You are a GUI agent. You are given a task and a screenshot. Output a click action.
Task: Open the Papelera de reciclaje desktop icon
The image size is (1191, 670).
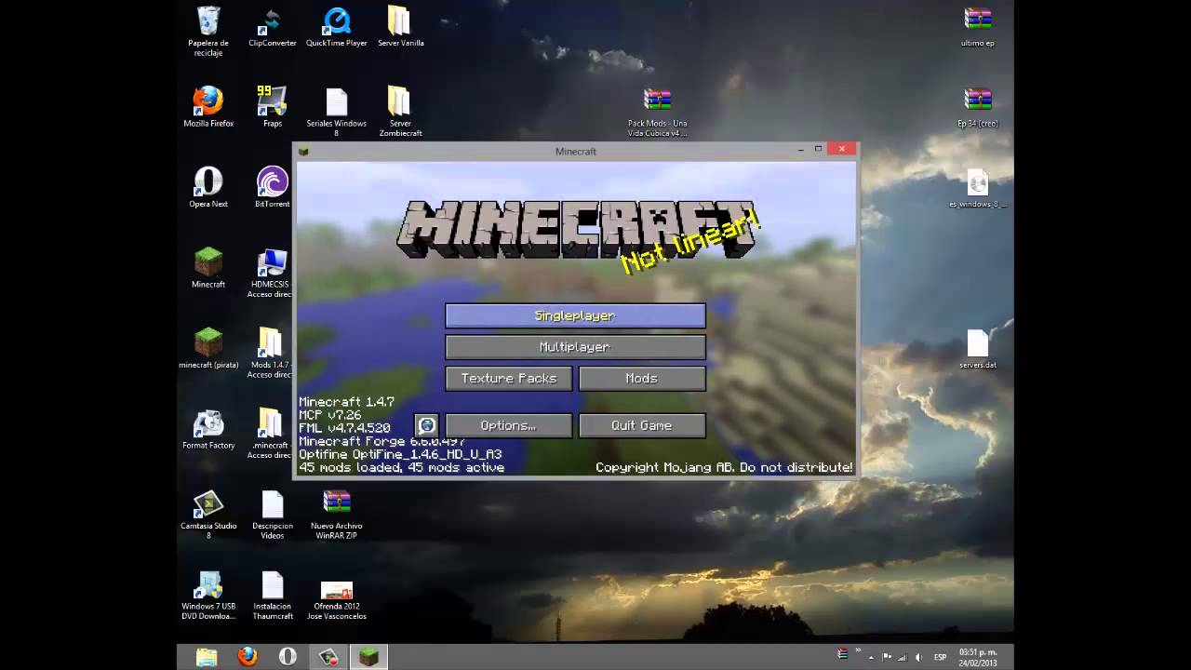point(208,31)
